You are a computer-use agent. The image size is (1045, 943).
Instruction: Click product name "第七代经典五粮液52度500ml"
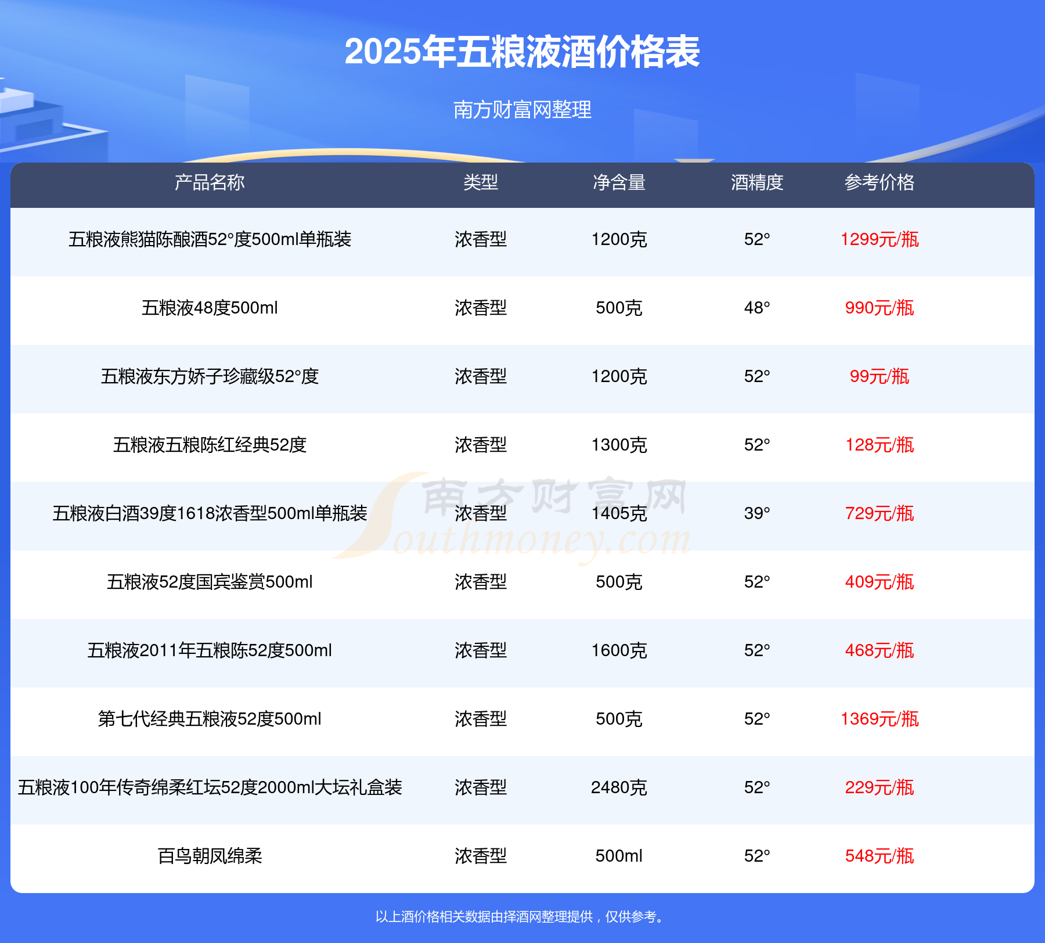(x=210, y=719)
